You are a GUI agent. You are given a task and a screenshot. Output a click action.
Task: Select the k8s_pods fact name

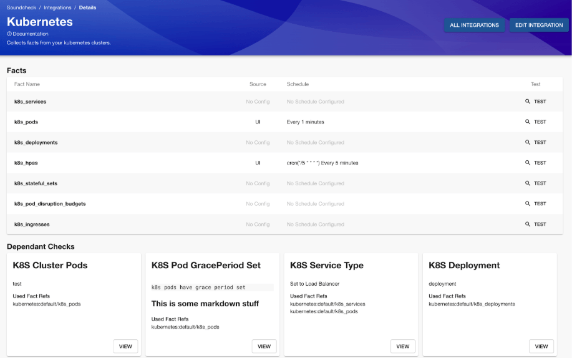tap(26, 122)
